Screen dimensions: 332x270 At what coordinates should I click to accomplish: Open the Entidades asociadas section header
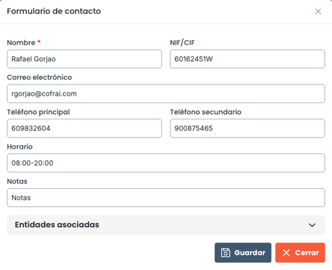point(166,225)
